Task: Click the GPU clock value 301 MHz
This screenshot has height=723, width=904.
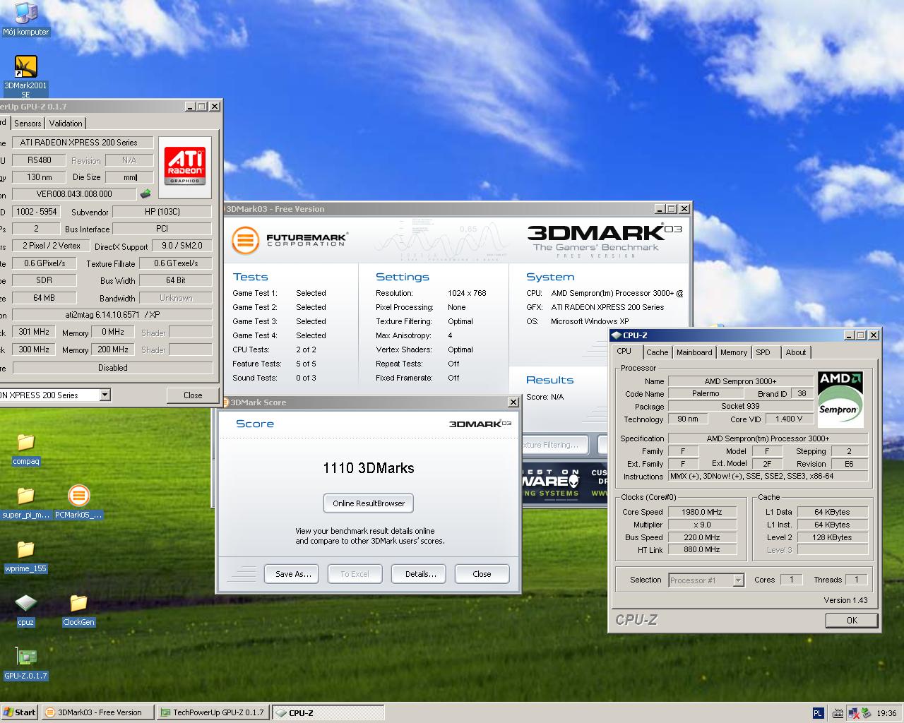Action: [34, 332]
